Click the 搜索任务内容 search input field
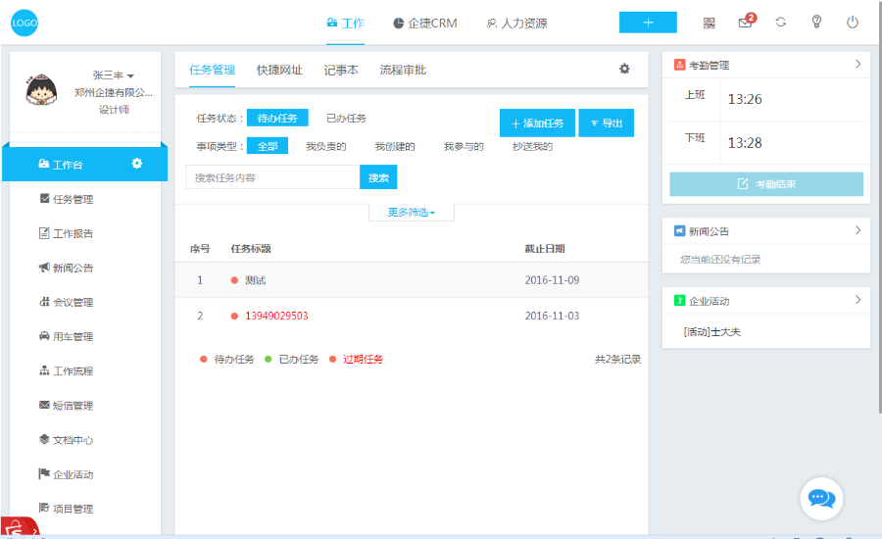The width and height of the screenshot is (882, 539). tap(272, 177)
